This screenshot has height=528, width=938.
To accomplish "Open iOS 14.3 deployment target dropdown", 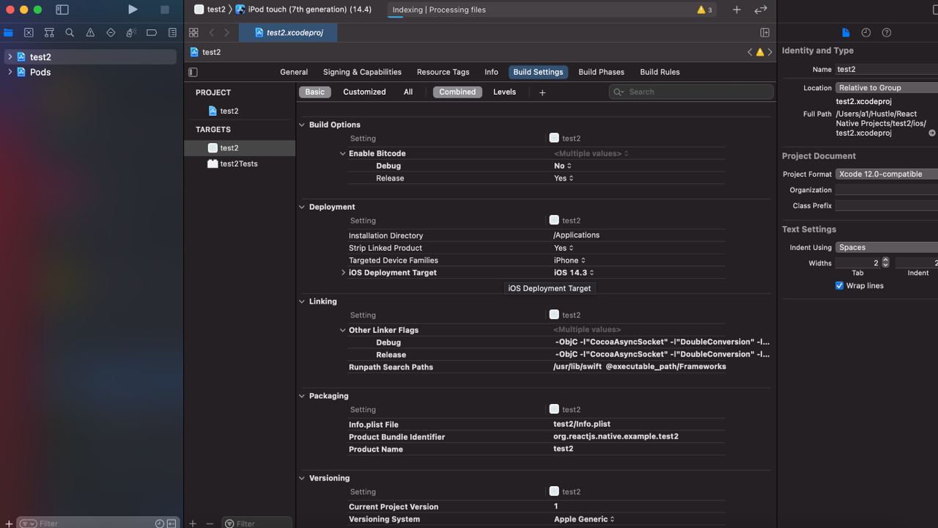I will (574, 273).
